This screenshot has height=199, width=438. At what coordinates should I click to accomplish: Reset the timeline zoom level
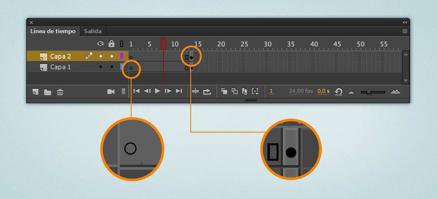338,91
